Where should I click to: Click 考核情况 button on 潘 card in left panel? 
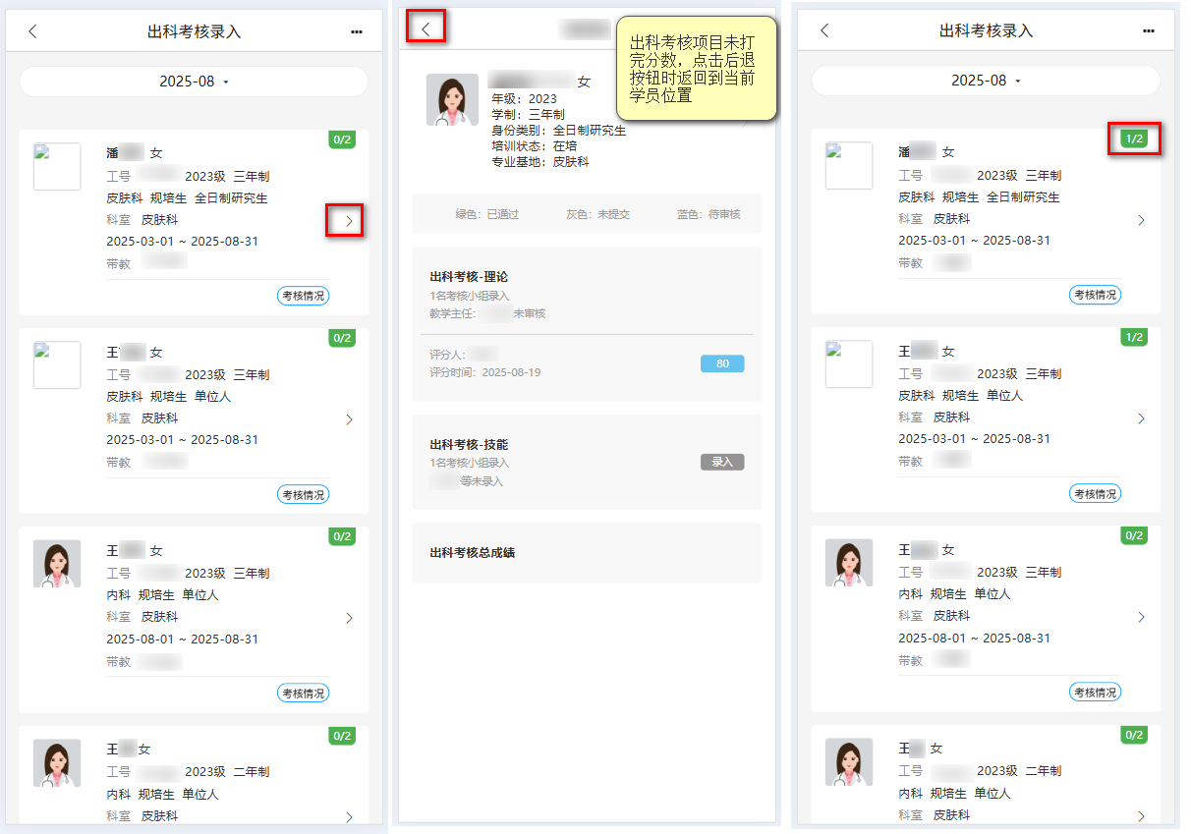(x=303, y=296)
